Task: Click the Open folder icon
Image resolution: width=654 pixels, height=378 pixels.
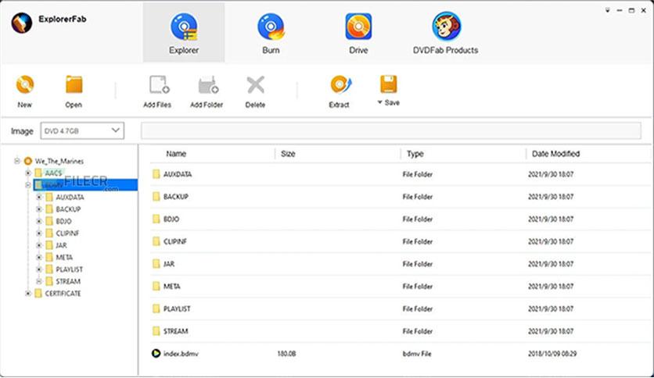Action: pyautogui.click(x=74, y=85)
